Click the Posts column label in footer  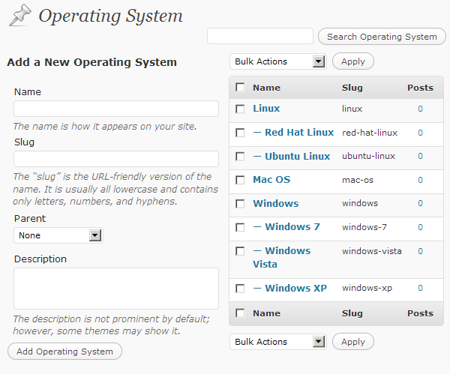point(420,313)
